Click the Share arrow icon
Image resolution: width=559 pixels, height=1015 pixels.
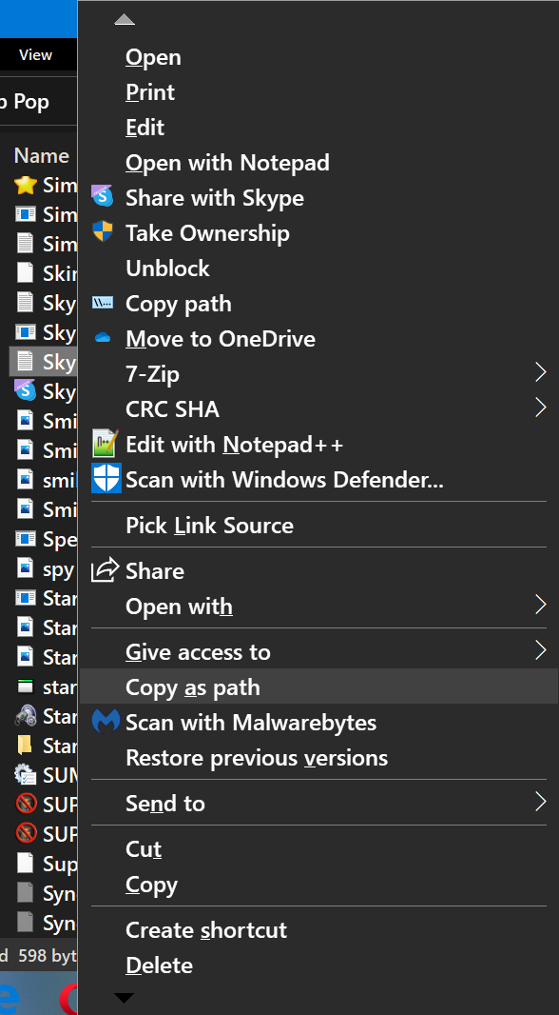105,569
